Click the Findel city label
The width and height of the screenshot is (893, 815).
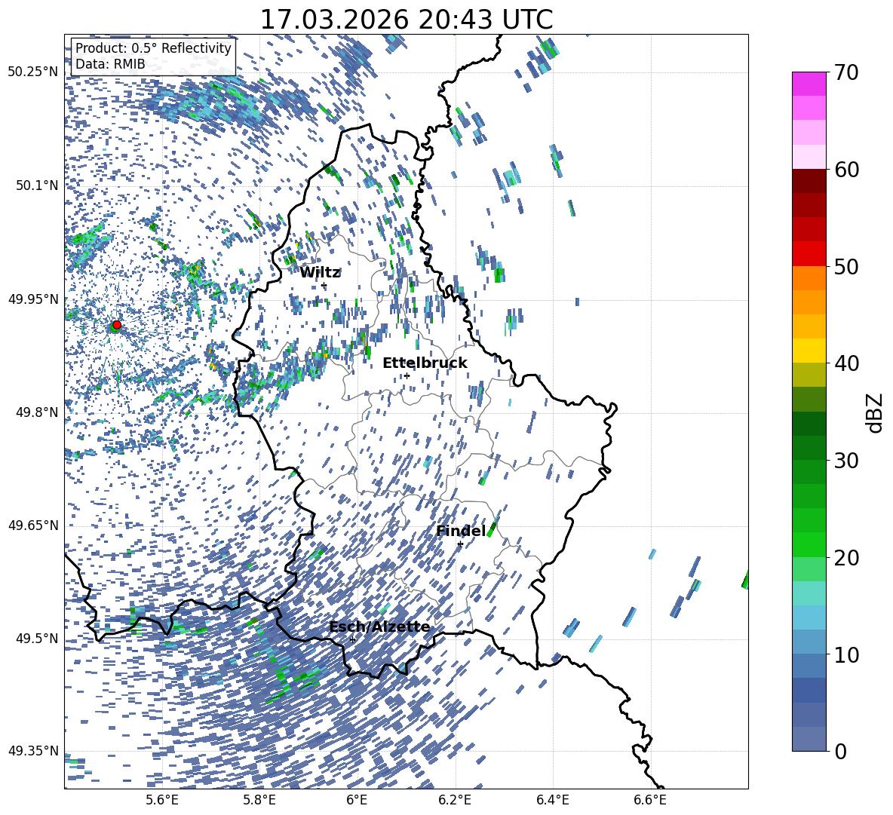point(461,531)
